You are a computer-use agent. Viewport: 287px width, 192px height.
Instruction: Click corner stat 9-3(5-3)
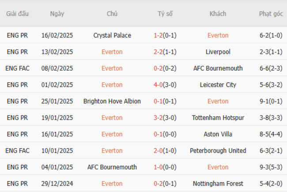(x=271, y=167)
